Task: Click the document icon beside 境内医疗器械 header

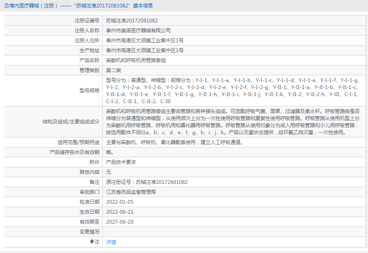Action: [x=7, y=6]
